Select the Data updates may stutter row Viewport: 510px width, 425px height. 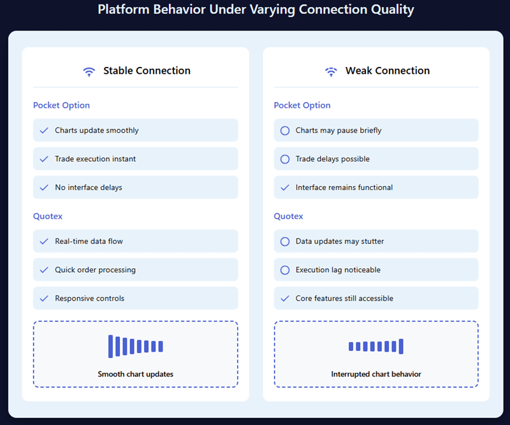375,241
